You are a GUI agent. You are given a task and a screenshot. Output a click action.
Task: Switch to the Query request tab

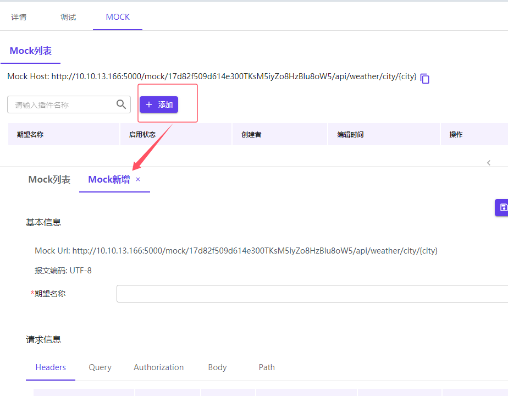click(x=100, y=367)
